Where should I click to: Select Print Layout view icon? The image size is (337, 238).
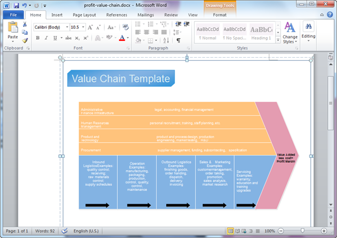click(x=230, y=231)
